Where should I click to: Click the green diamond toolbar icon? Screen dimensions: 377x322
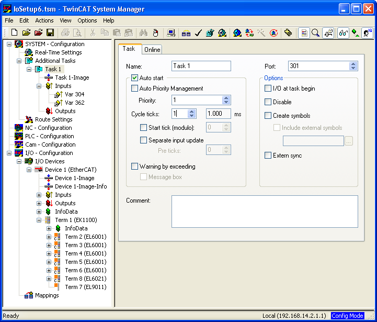[355, 33]
